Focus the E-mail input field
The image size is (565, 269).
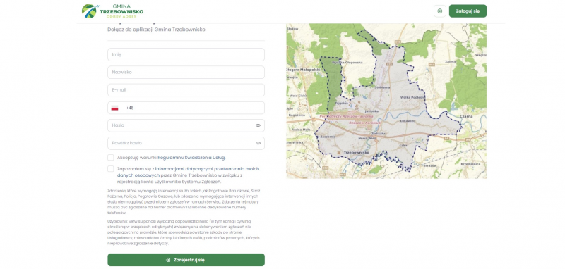[186, 90]
